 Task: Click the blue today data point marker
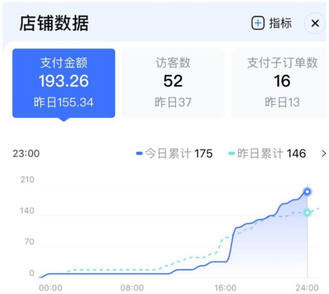pos(307,191)
